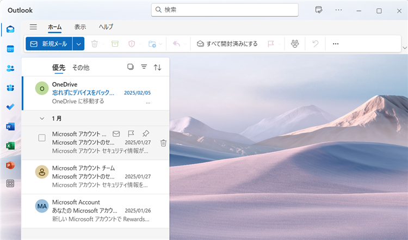Open the People contacts icon in sidebar
Image resolution: width=408 pixels, height=240 pixels.
coord(10,68)
